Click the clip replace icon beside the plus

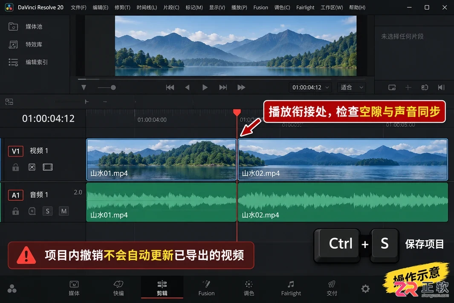pos(425,87)
